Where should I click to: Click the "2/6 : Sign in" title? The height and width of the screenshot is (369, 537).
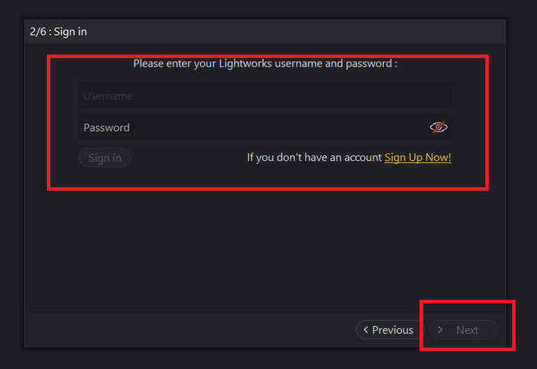pyautogui.click(x=58, y=32)
